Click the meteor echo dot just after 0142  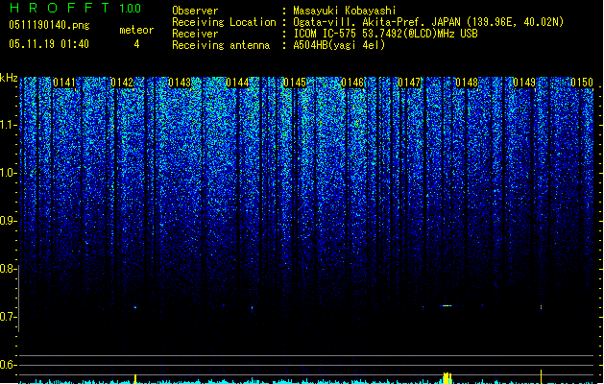[135, 307]
